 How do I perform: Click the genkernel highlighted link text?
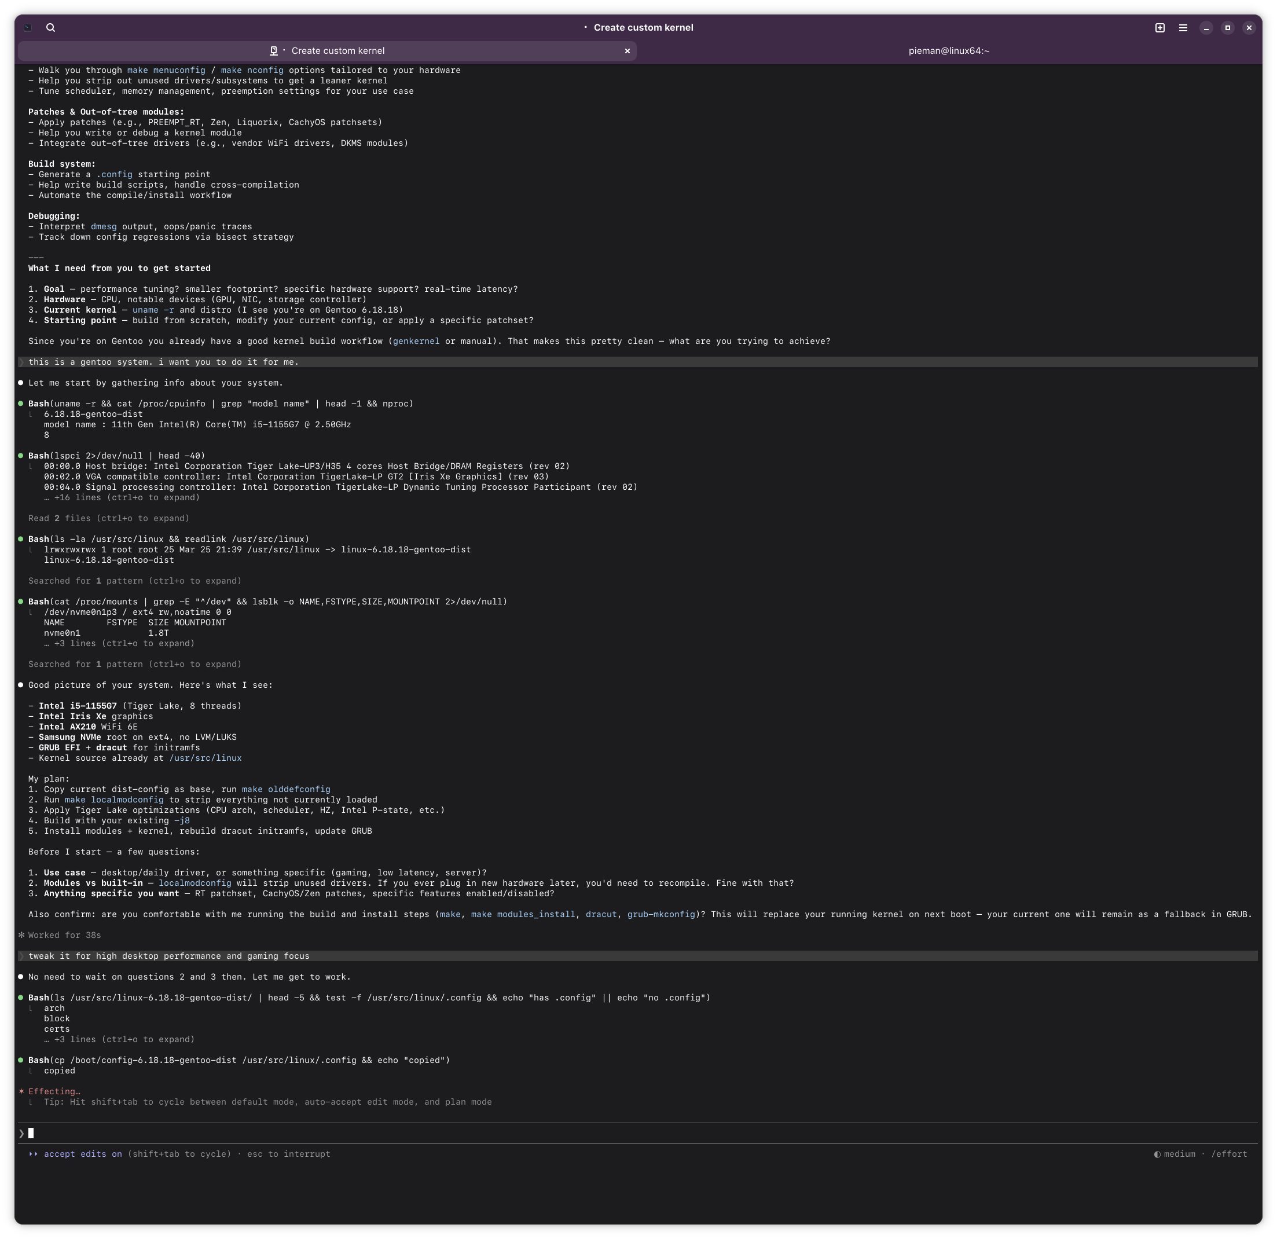point(416,341)
